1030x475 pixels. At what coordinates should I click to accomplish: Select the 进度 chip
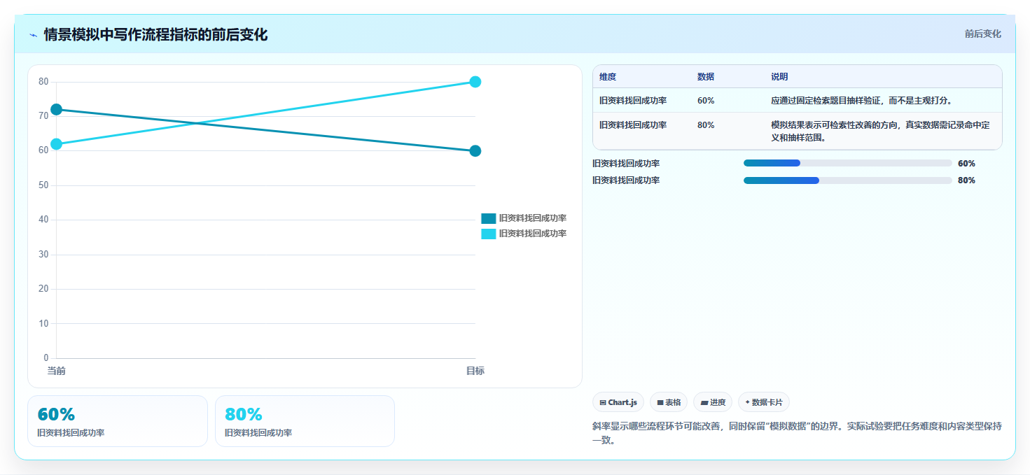713,402
